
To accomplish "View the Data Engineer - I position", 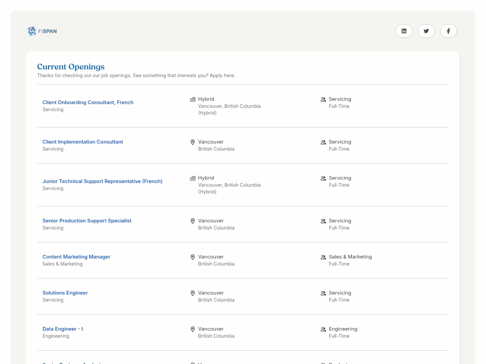I will point(62,329).
